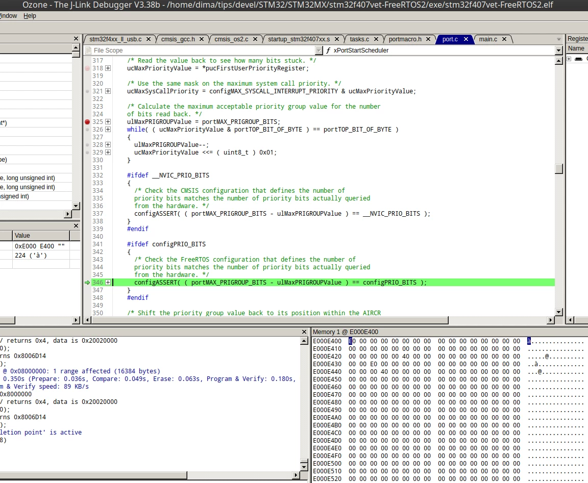Viewport: 588px width, 483px height.
Task: Toggle the disabled breakpoint on line 318
Action: click(87, 68)
